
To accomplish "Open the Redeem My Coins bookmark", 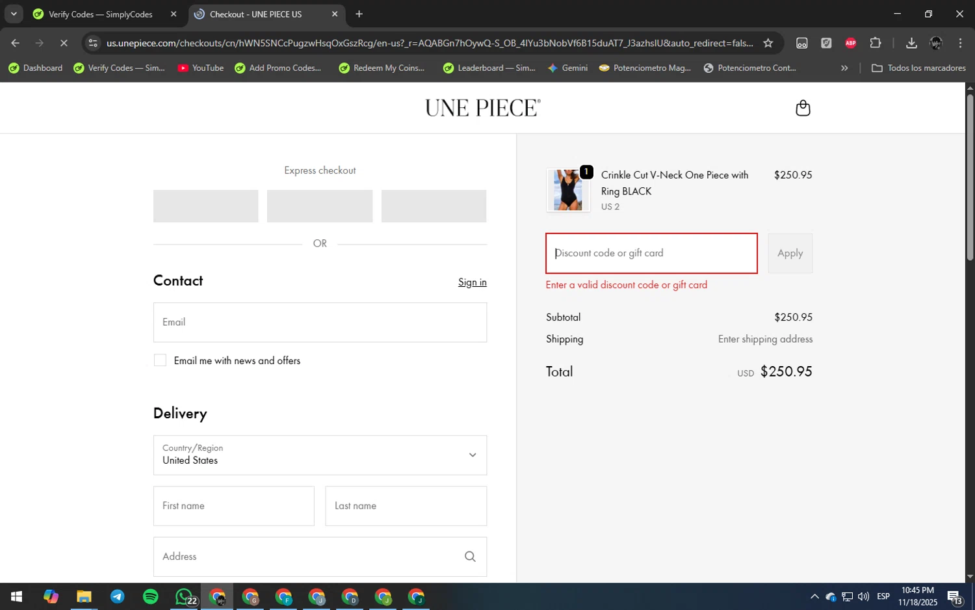I will click(x=382, y=68).
